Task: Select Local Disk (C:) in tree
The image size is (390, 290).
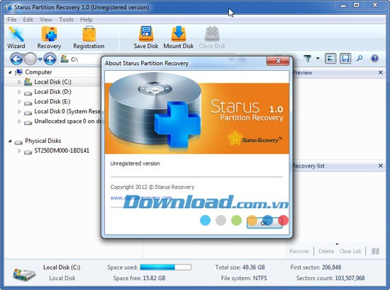Action: (52, 82)
